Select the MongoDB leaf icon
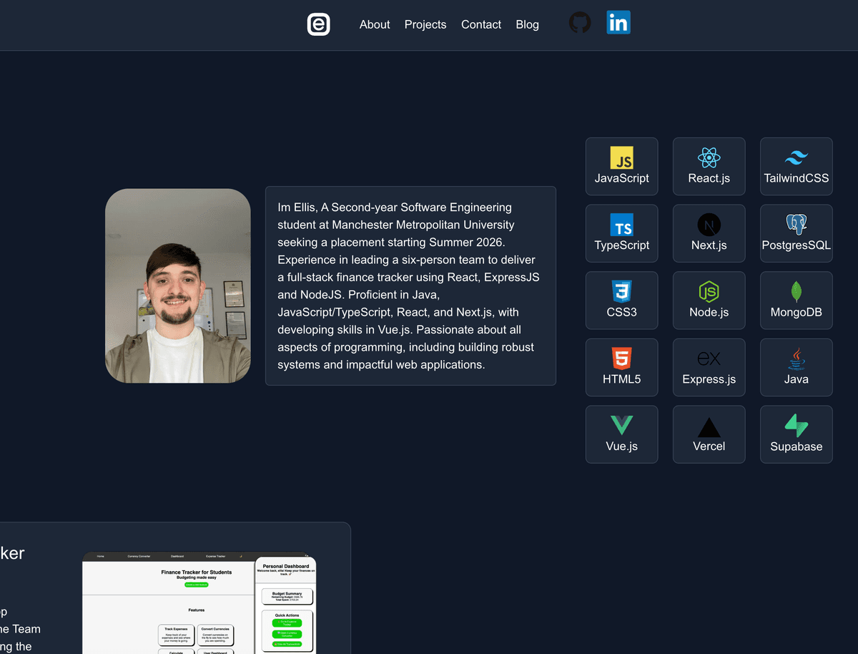Image resolution: width=858 pixels, height=654 pixels. (x=796, y=293)
